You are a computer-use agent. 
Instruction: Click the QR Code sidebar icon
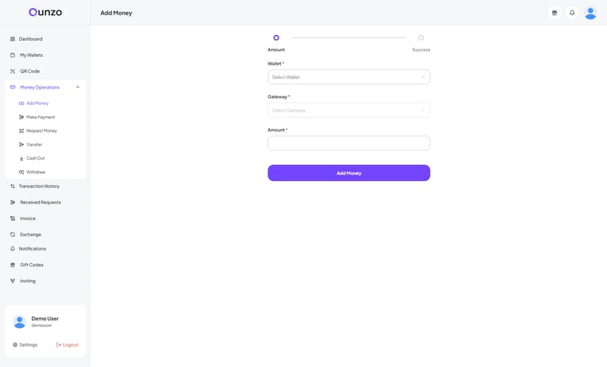12,71
